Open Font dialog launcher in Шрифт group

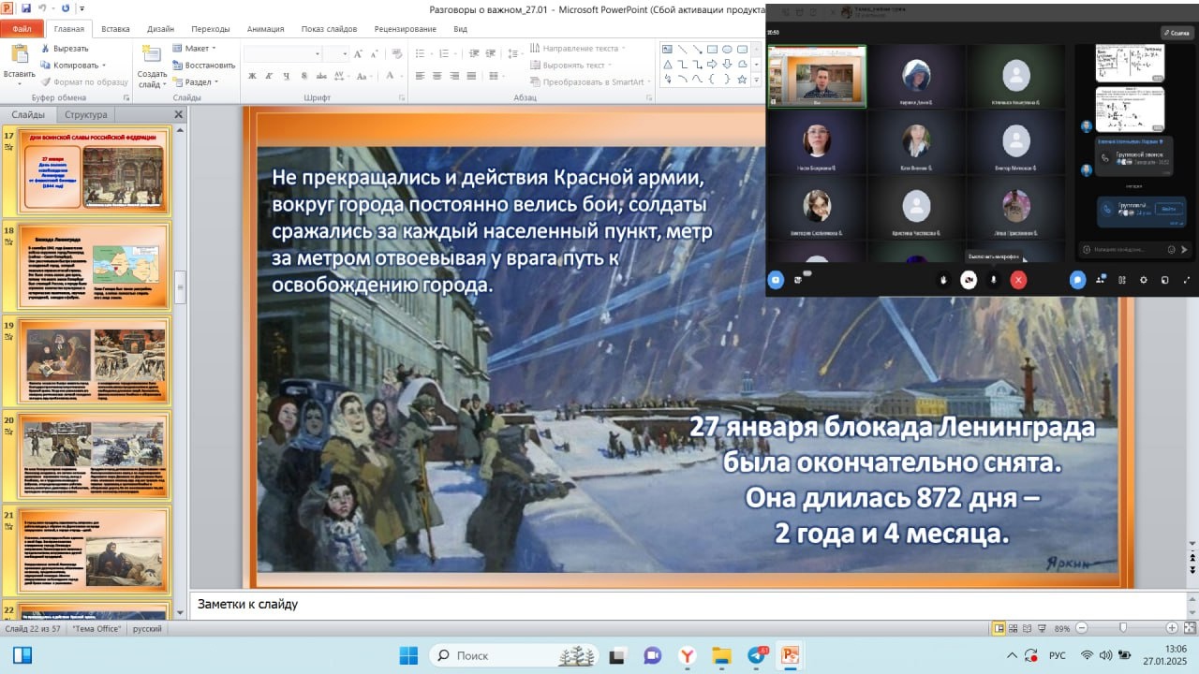(401, 97)
